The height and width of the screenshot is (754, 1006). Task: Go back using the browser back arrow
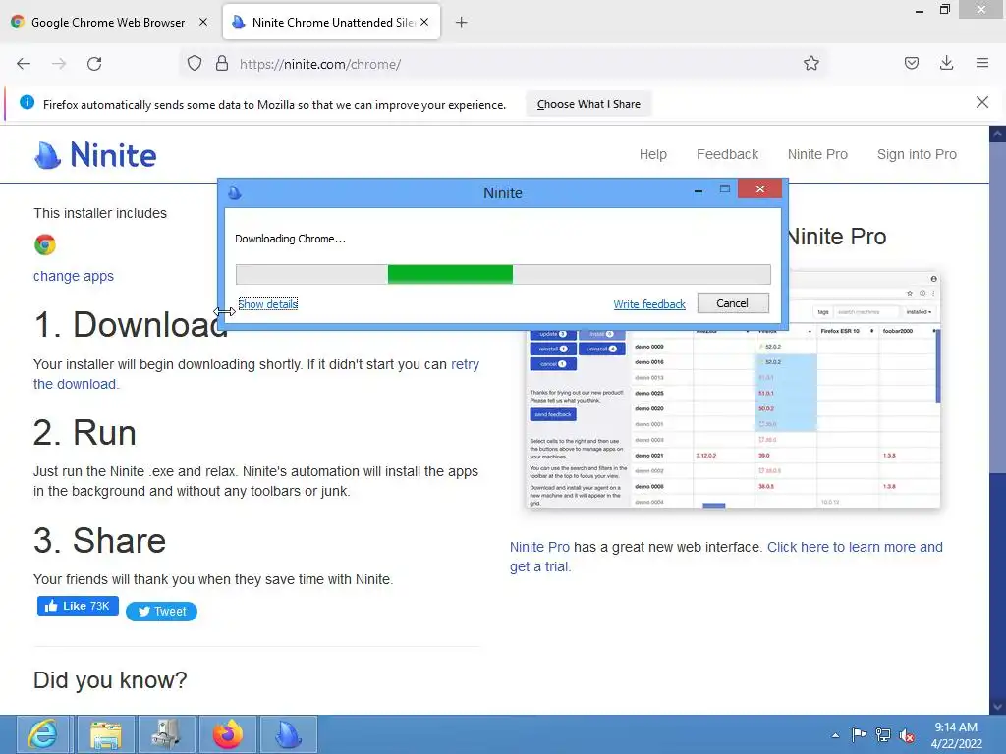(24, 64)
